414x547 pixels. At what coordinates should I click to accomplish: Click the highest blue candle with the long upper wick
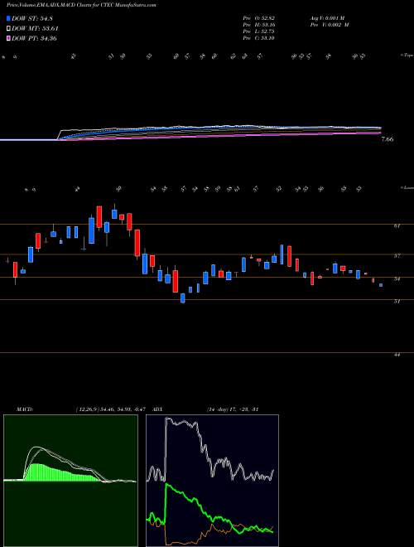pyautogui.click(x=114, y=212)
